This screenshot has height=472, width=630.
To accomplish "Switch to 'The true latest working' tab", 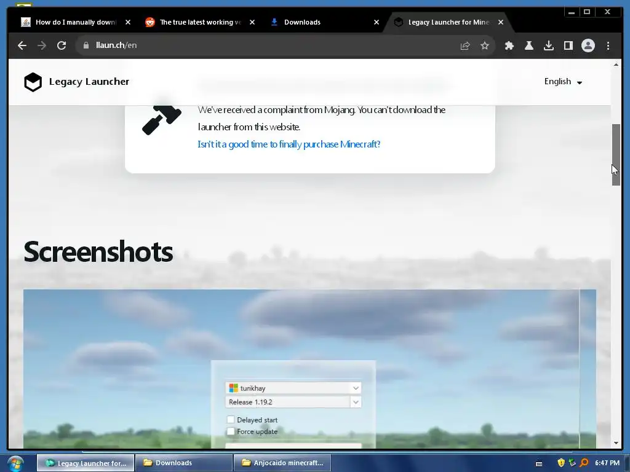I will tap(200, 22).
